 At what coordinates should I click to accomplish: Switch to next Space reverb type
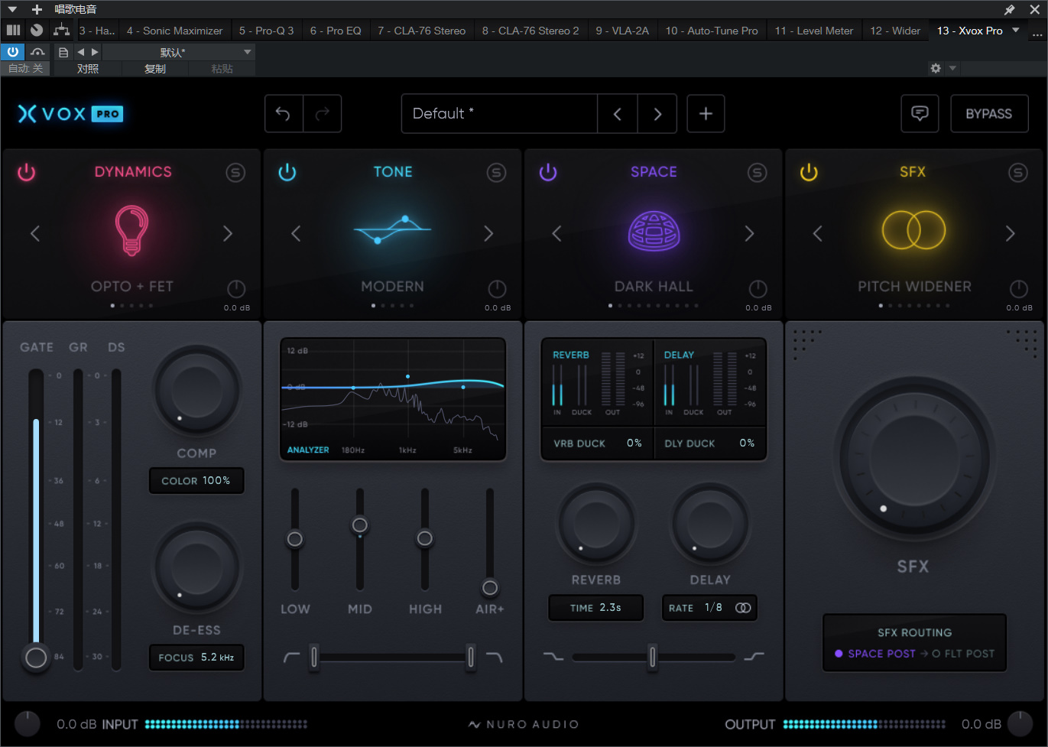click(x=749, y=234)
